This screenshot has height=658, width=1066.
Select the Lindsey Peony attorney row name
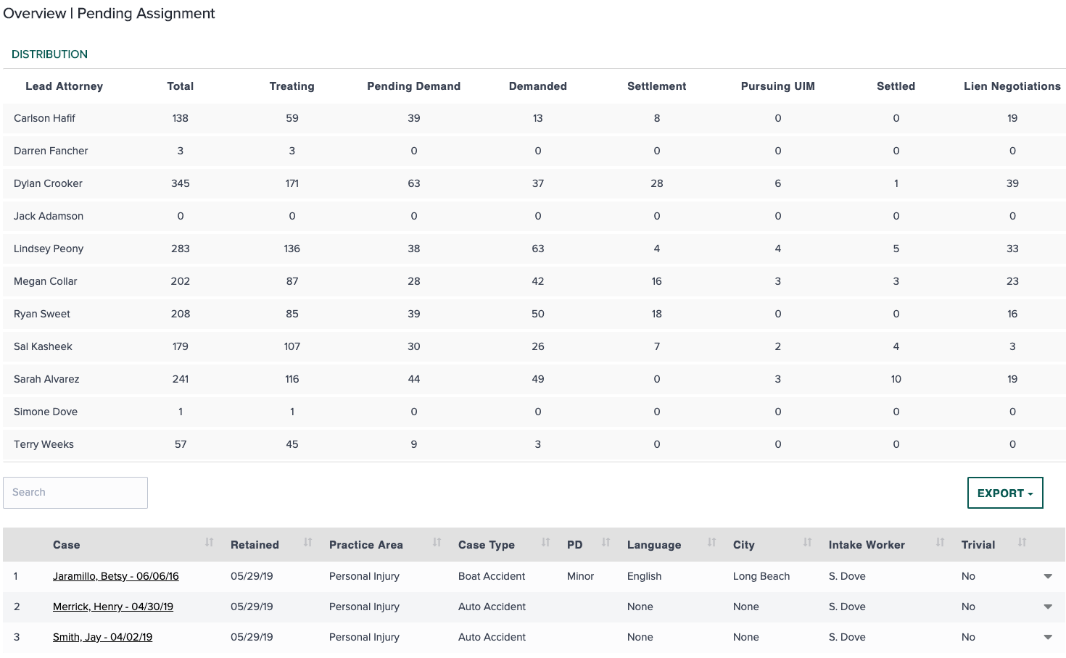49,249
